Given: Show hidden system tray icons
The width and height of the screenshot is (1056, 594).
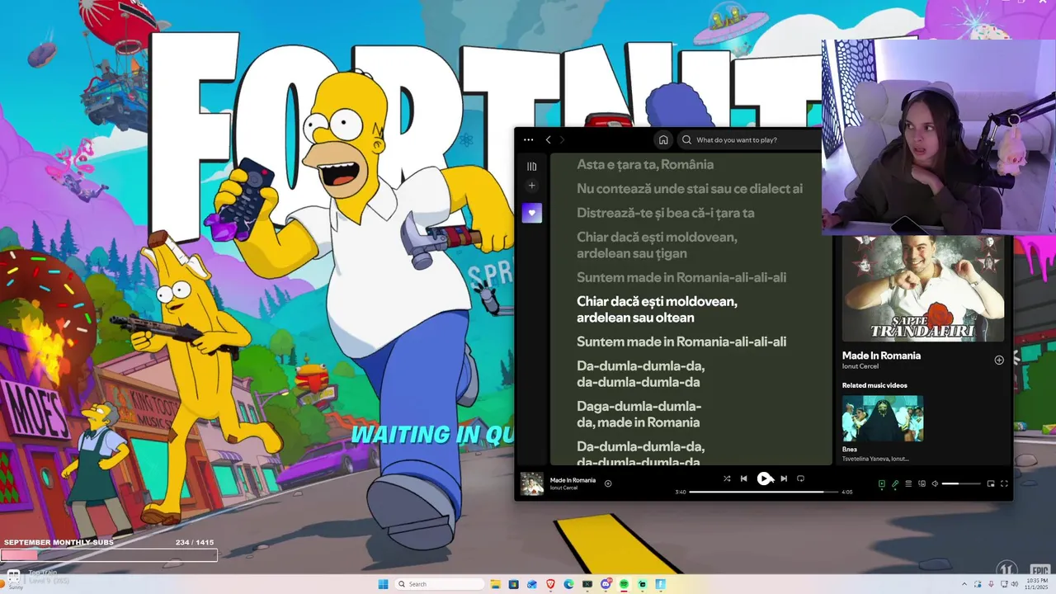Looking at the screenshot, I should click(964, 584).
